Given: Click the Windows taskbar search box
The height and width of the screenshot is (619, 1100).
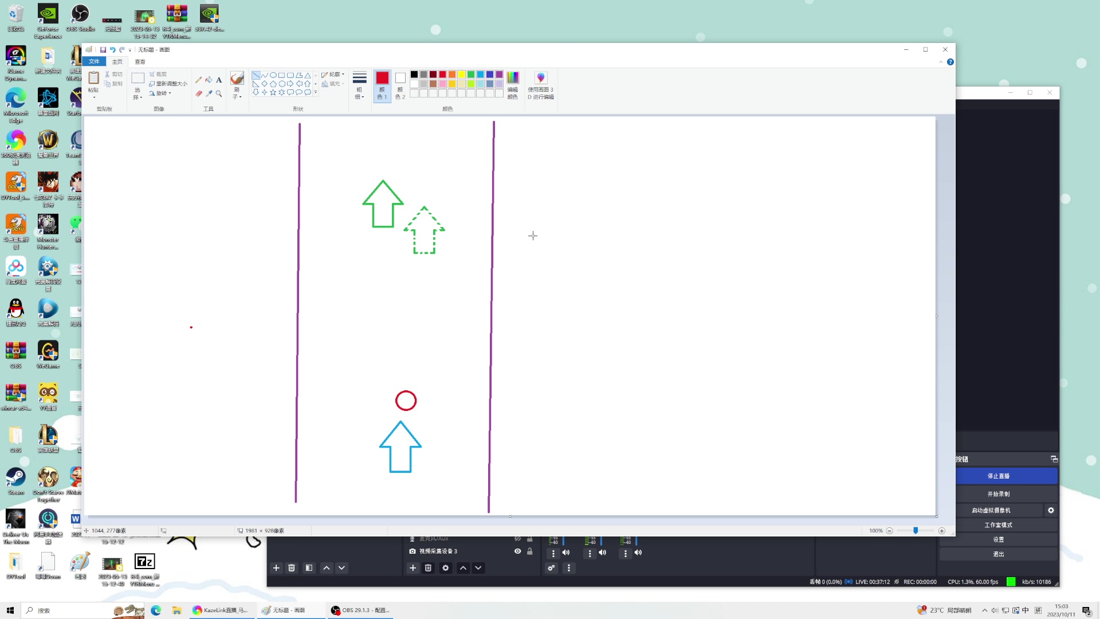Looking at the screenshot, I should point(69,610).
